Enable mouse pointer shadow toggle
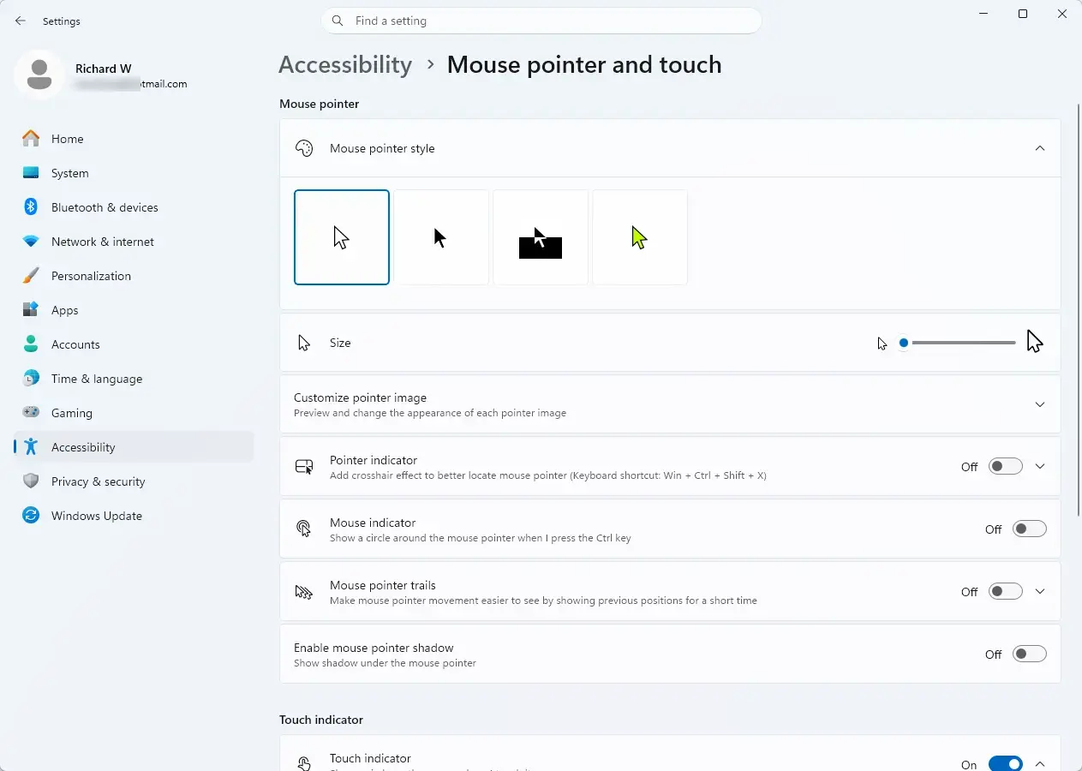The height and width of the screenshot is (771, 1082). click(x=1029, y=654)
